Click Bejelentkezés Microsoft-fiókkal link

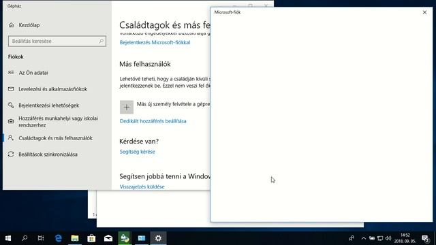(x=155, y=42)
